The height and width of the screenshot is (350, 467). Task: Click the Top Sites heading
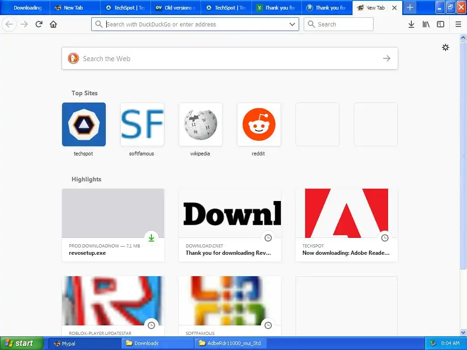[x=84, y=93]
